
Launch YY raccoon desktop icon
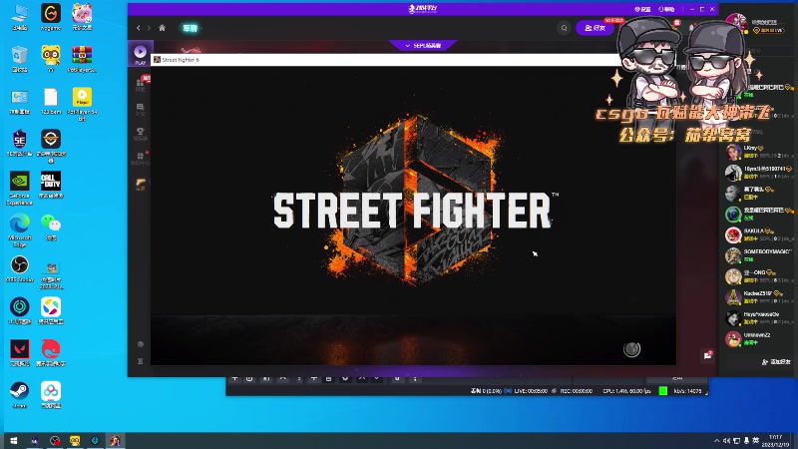coord(51,59)
